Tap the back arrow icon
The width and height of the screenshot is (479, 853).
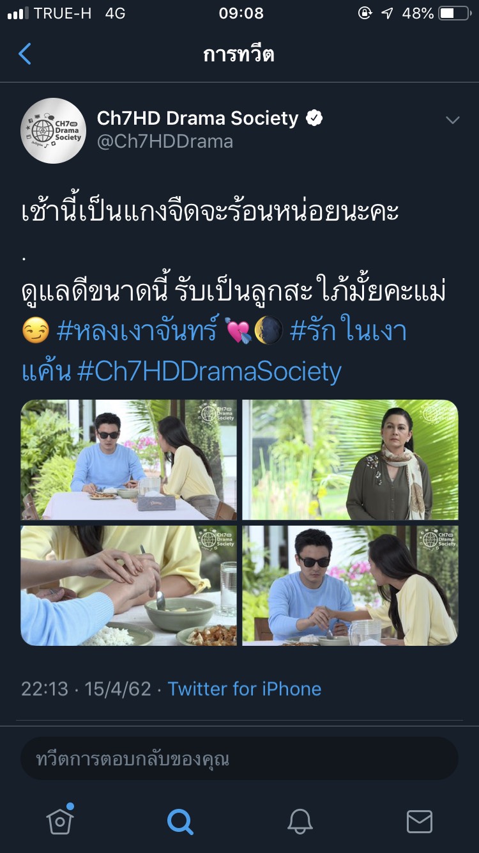pyautogui.click(x=25, y=54)
